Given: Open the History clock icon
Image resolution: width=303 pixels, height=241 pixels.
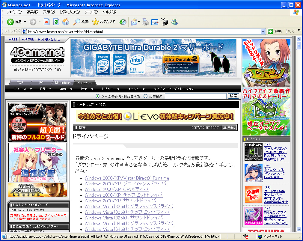Looking at the screenshot, I should point(123,22).
